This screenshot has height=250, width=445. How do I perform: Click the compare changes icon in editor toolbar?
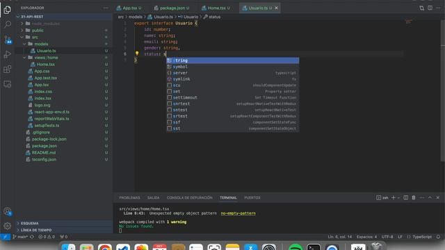pos(422,8)
